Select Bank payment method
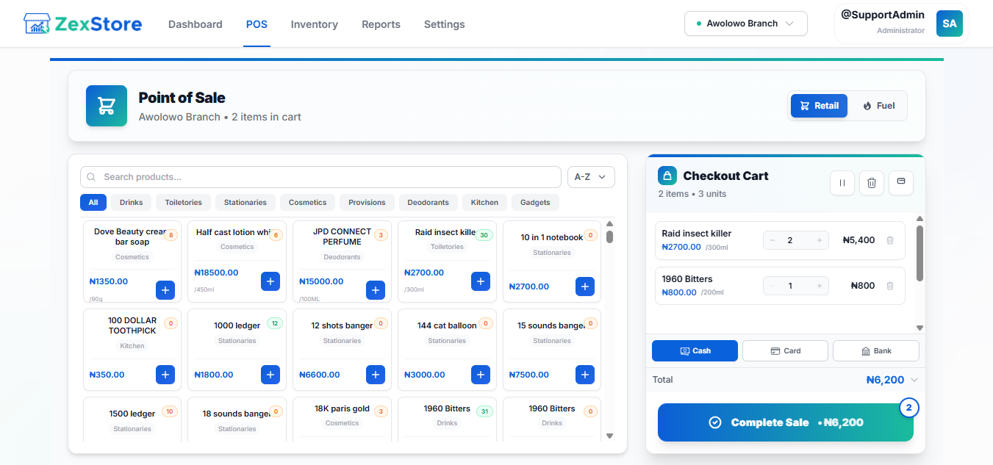The height and width of the screenshot is (465, 993). (875, 350)
